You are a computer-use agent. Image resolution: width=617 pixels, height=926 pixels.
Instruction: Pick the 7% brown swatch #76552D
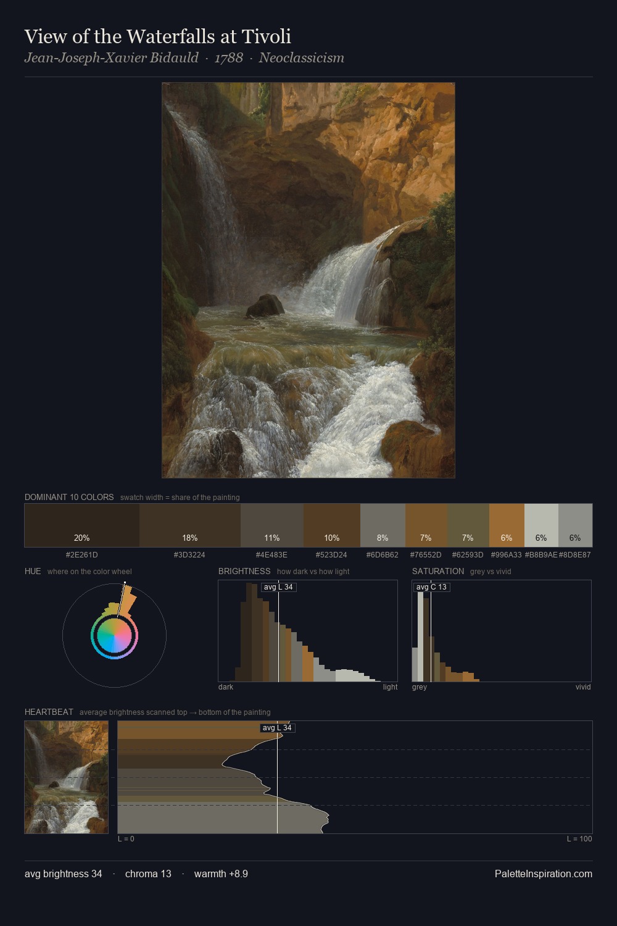[x=426, y=525]
